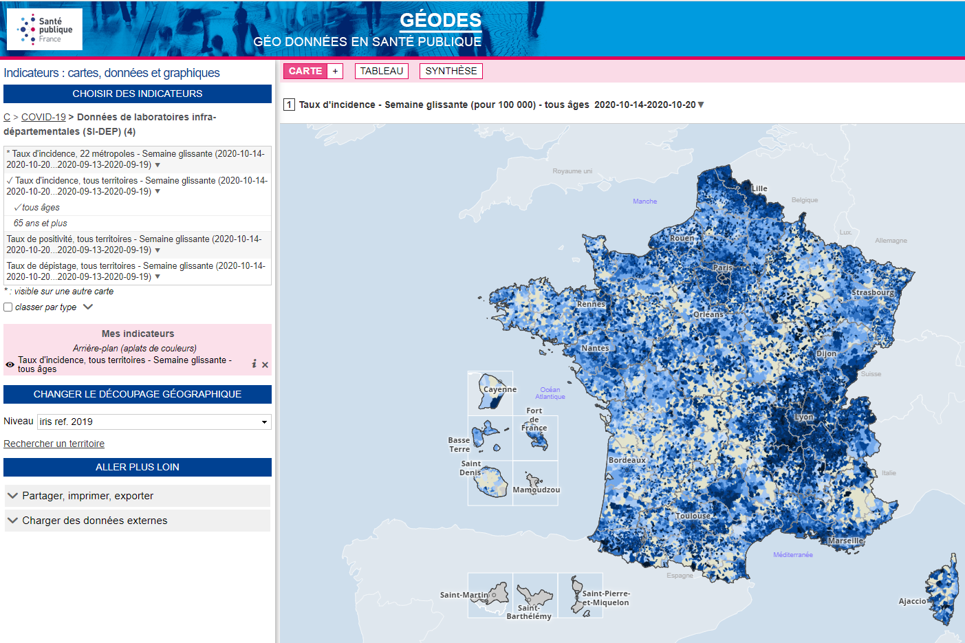This screenshot has height=643, width=965.
Task: Click map number 1 box icon
Action: tap(289, 105)
